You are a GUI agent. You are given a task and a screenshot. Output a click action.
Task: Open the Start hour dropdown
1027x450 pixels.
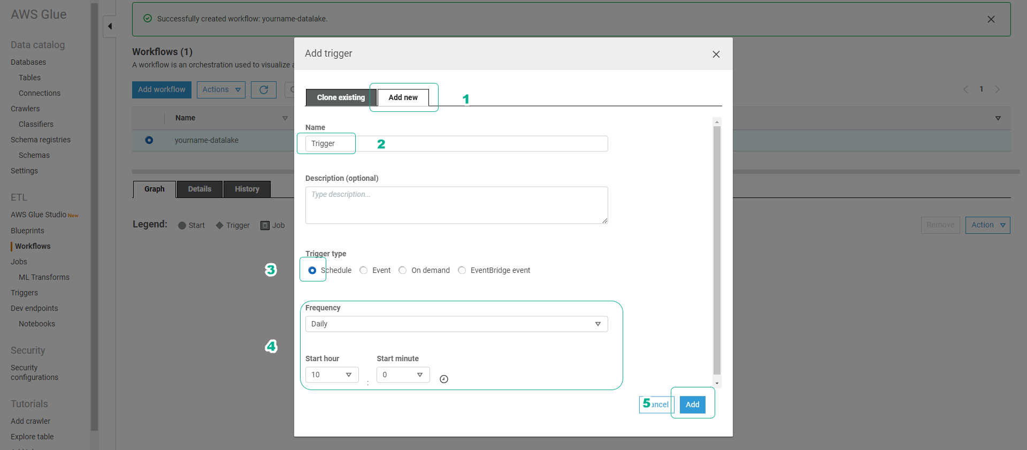(x=332, y=375)
